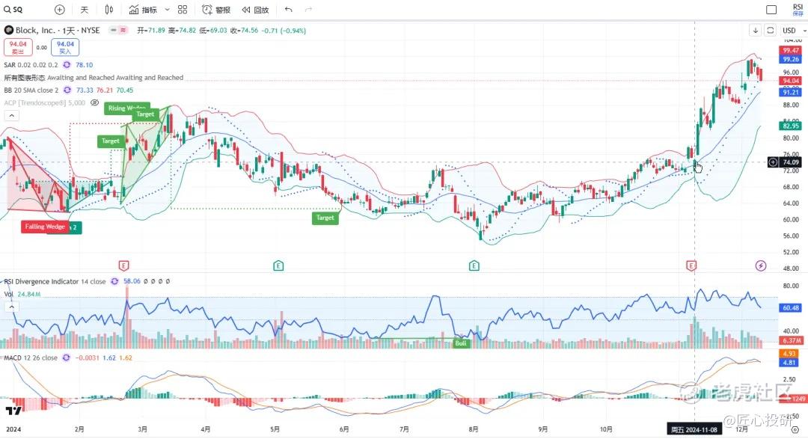This screenshot has width=808, height=439.
Task: Click the purple refresh icon on BB legend
Action: [67, 90]
